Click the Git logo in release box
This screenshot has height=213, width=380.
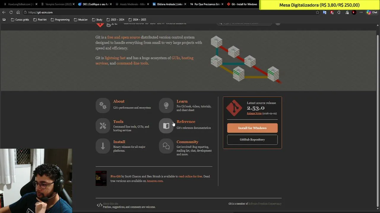coord(234,108)
